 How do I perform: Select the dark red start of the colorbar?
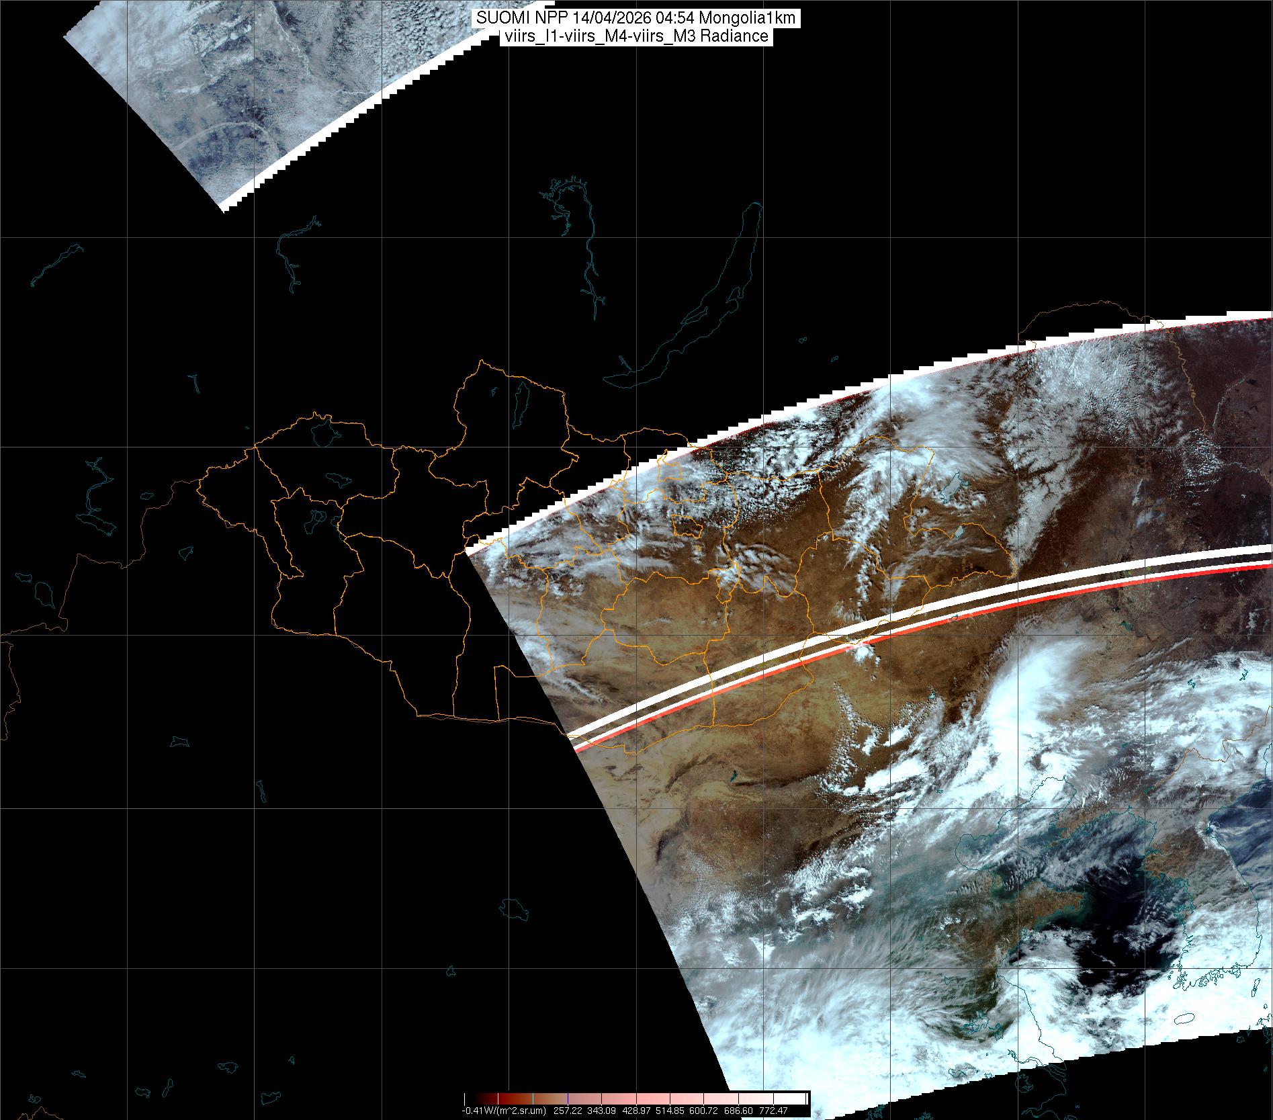(x=470, y=1099)
